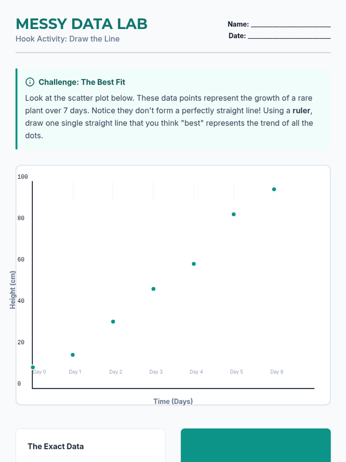Click the 'Day 4' x-axis label

click(196, 372)
